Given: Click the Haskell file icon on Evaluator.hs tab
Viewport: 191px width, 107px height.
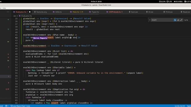Looking at the screenshot, I should coord(14,12).
